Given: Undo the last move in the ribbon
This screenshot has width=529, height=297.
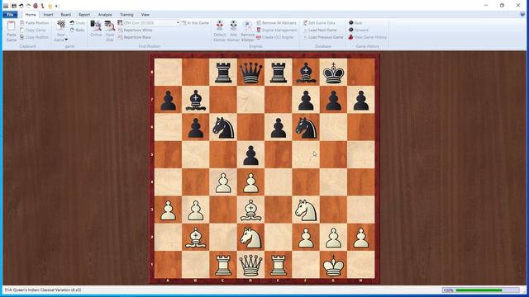Looking at the screenshot, I should coord(77,23).
